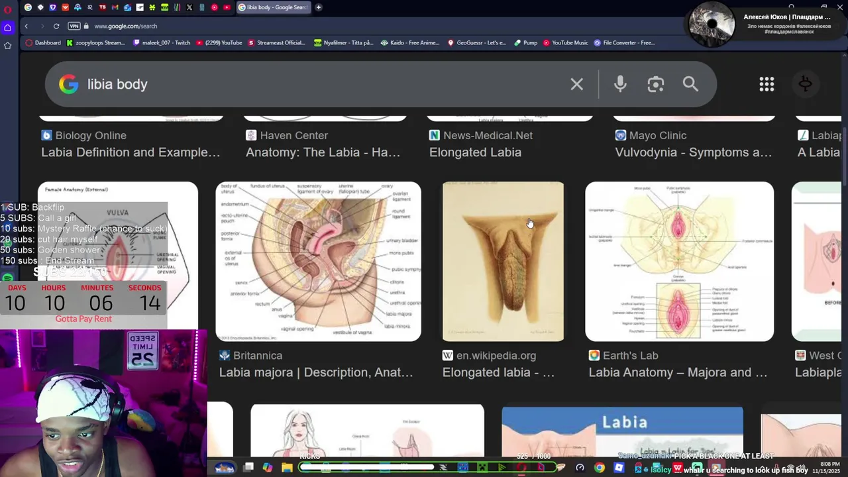Clear the Google search box text
Screen dimensions: 848x477
click(x=576, y=84)
